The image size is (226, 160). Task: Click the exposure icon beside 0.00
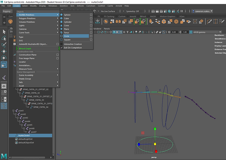(169, 32)
